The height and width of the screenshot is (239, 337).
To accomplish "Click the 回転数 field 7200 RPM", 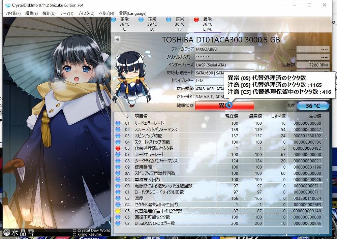I will pos(313,65).
